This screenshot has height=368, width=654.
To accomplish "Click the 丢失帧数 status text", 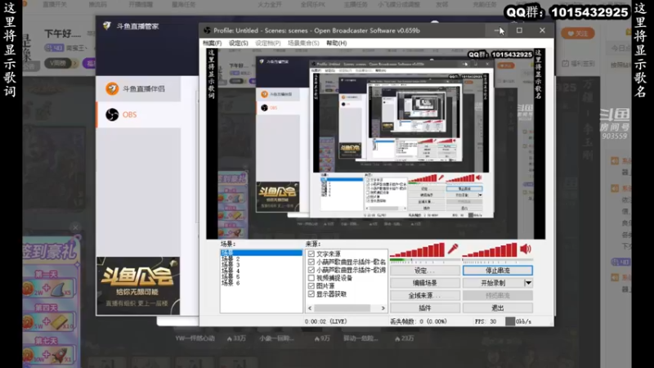I will coord(419,321).
